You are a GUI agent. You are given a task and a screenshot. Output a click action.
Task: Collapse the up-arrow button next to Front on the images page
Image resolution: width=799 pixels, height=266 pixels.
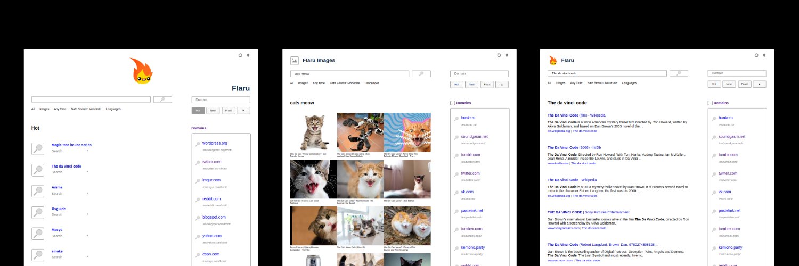click(x=502, y=84)
